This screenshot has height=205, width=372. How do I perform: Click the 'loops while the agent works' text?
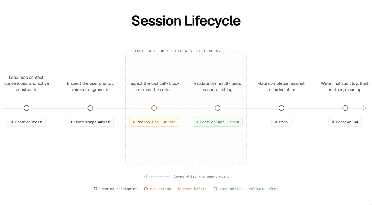202,177
